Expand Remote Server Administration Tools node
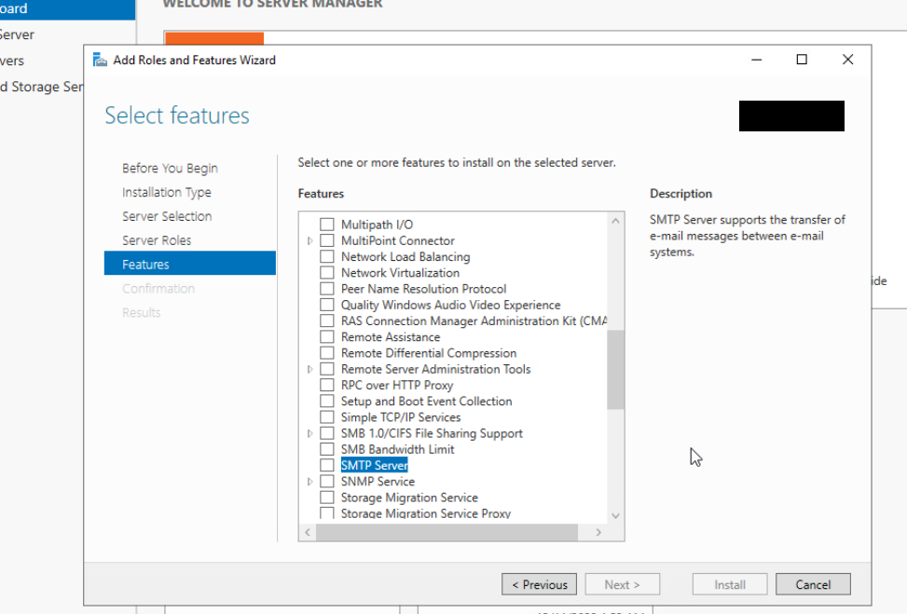 coord(310,369)
